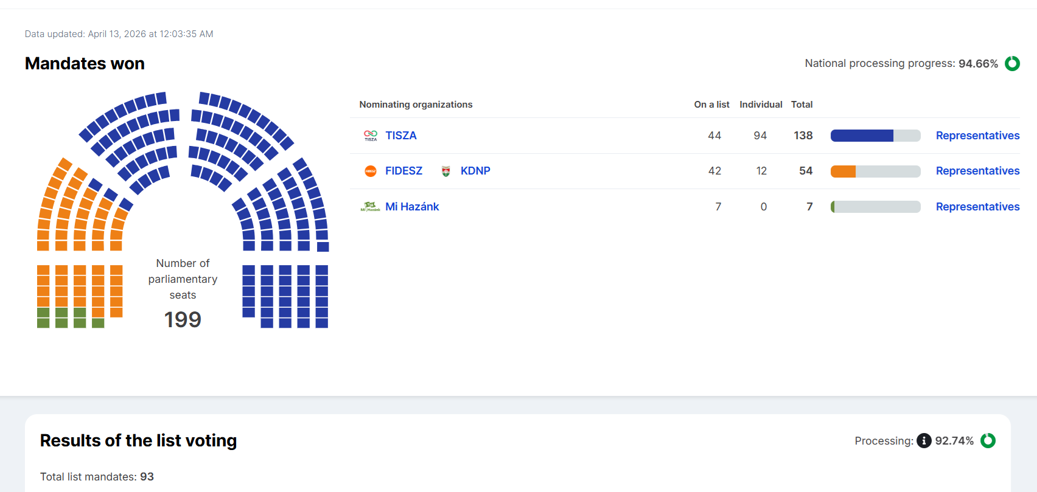Click the 199 parliamentary seats number
Image resolution: width=1037 pixels, height=492 pixels.
[x=183, y=319]
